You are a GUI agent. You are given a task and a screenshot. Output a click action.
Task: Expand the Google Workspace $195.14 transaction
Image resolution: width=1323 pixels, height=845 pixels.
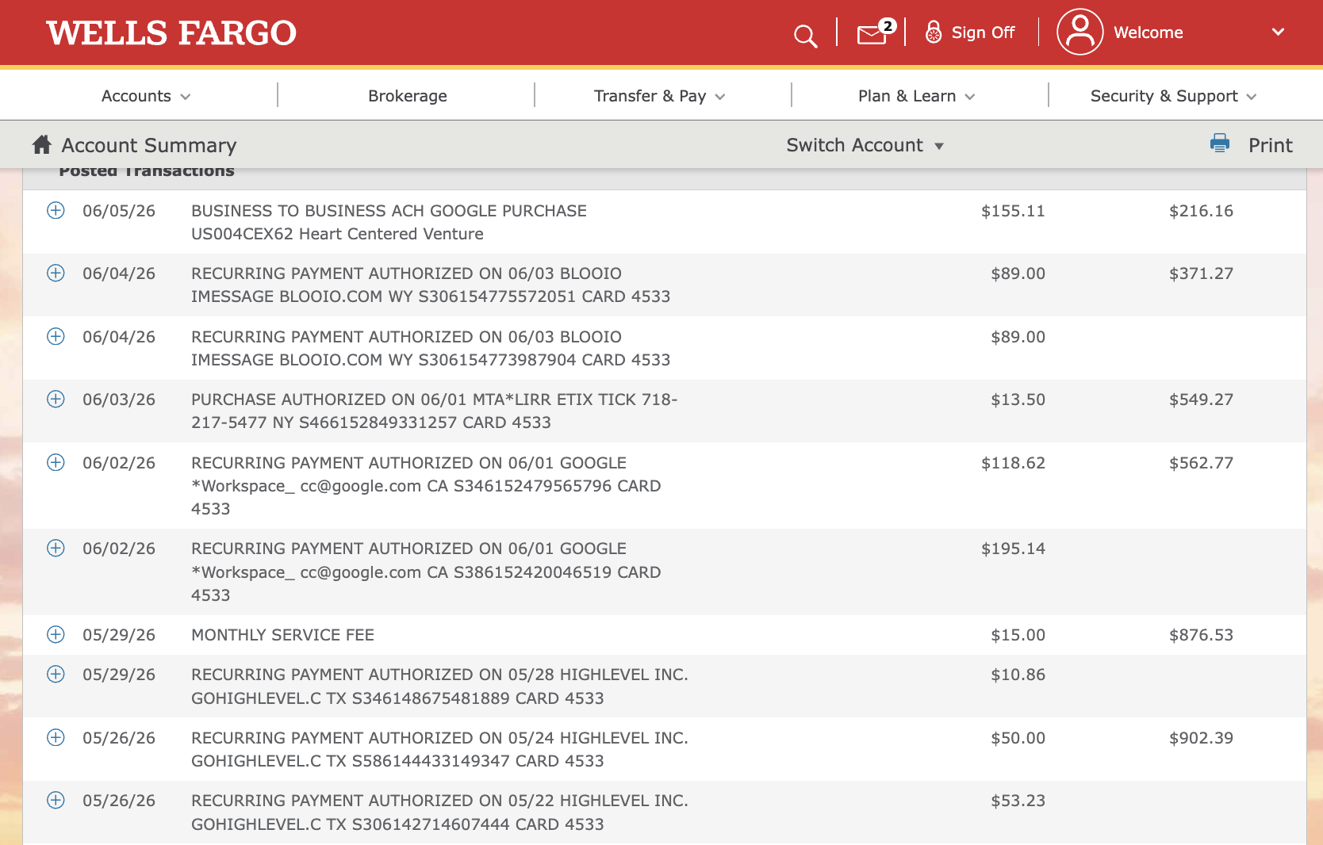[56, 548]
